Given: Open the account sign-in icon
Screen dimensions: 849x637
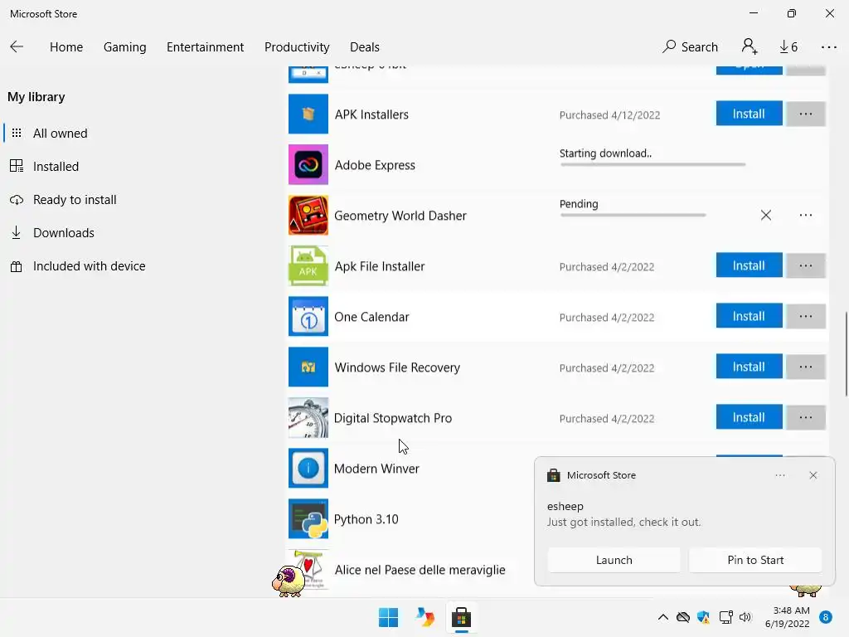Looking at the screenshot, I should (x=750, y=46).
